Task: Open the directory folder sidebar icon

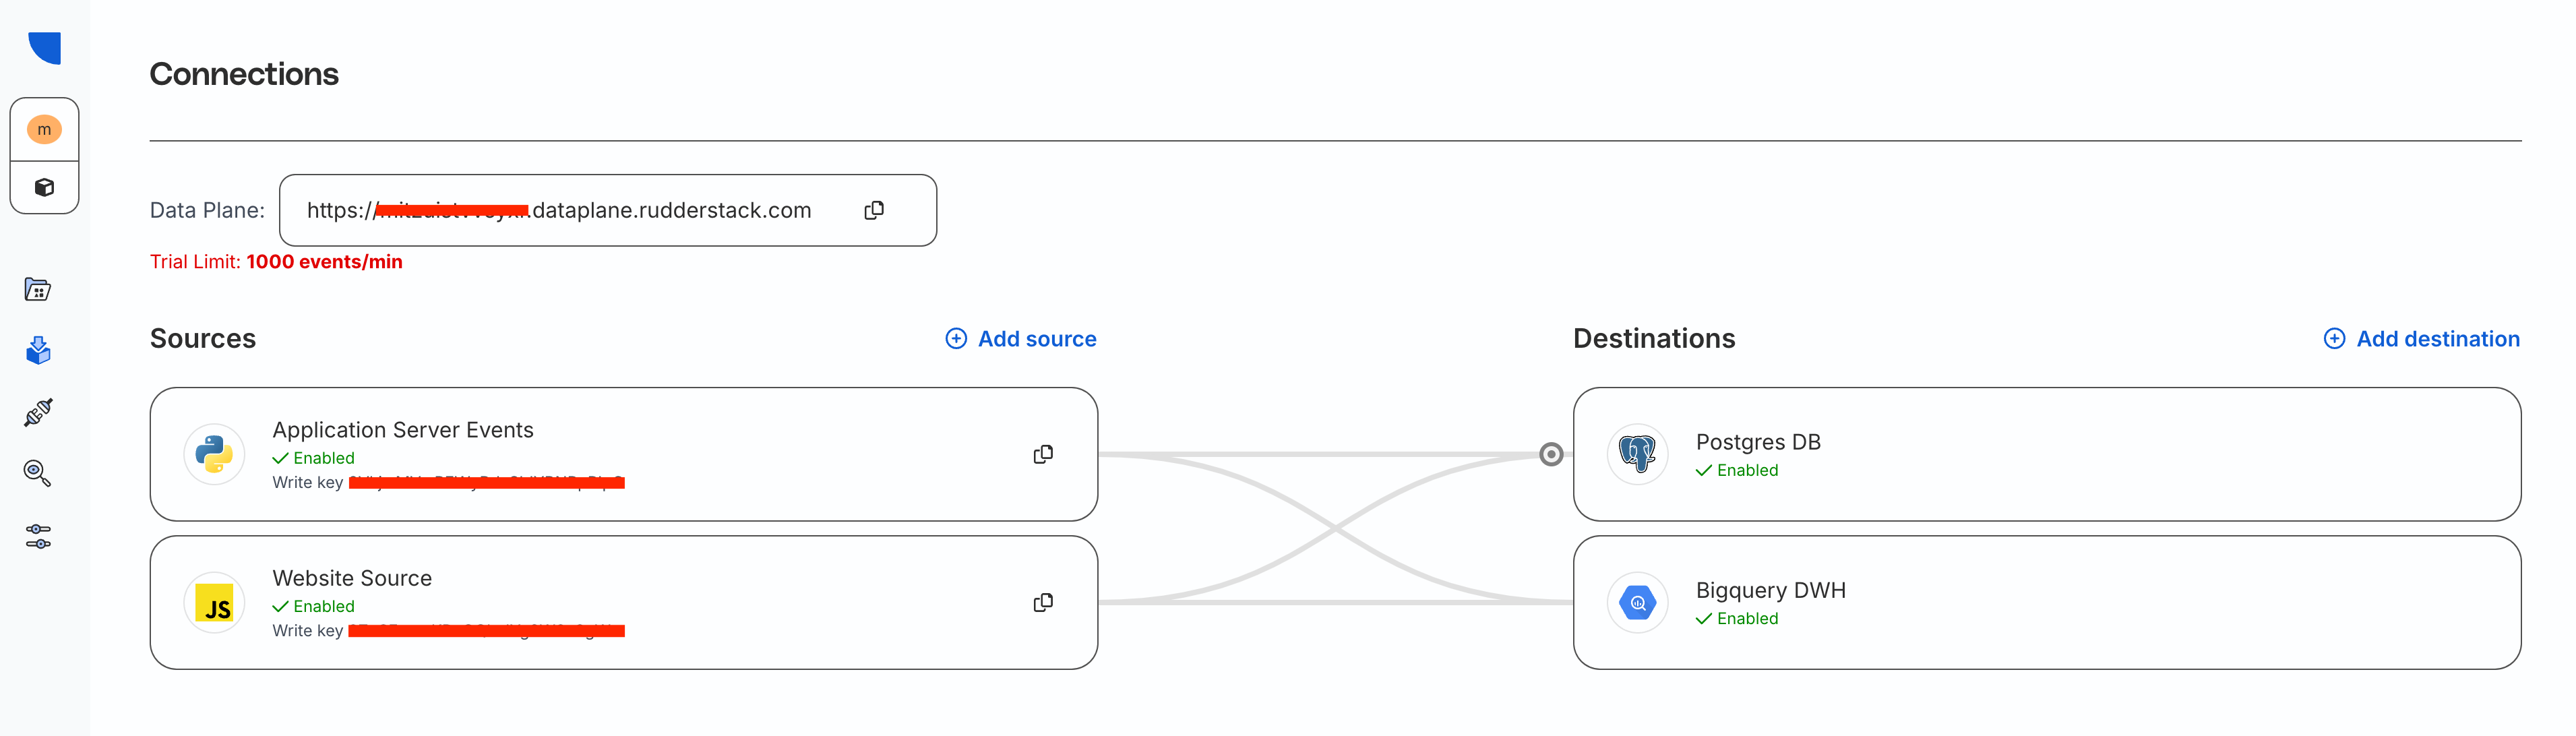Action: pos(38,290)
